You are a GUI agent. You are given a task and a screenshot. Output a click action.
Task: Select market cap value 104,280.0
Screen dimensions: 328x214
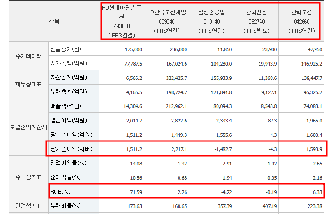click(x=222, y=64)
